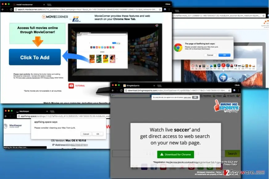Select the Install moviecorner tab
Image resolution: width=269 pixels, height=179 pixels.
(28, 4)
